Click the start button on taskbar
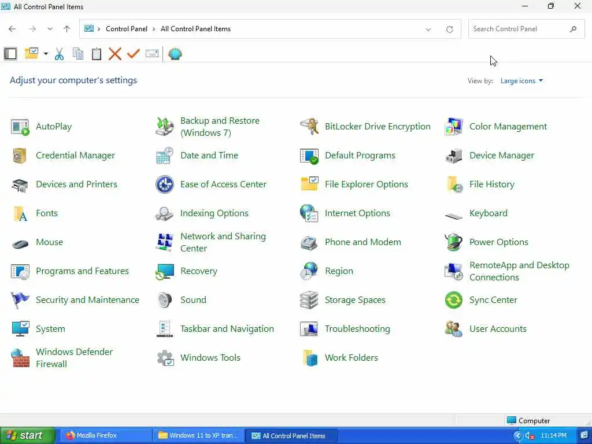 coord(27,436)
